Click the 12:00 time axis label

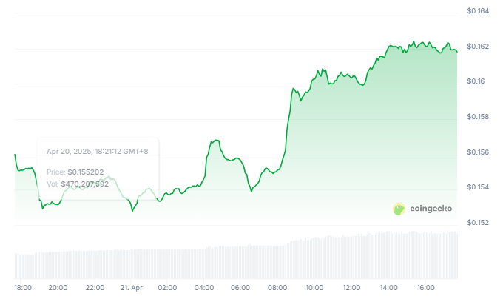pos(351,287)
